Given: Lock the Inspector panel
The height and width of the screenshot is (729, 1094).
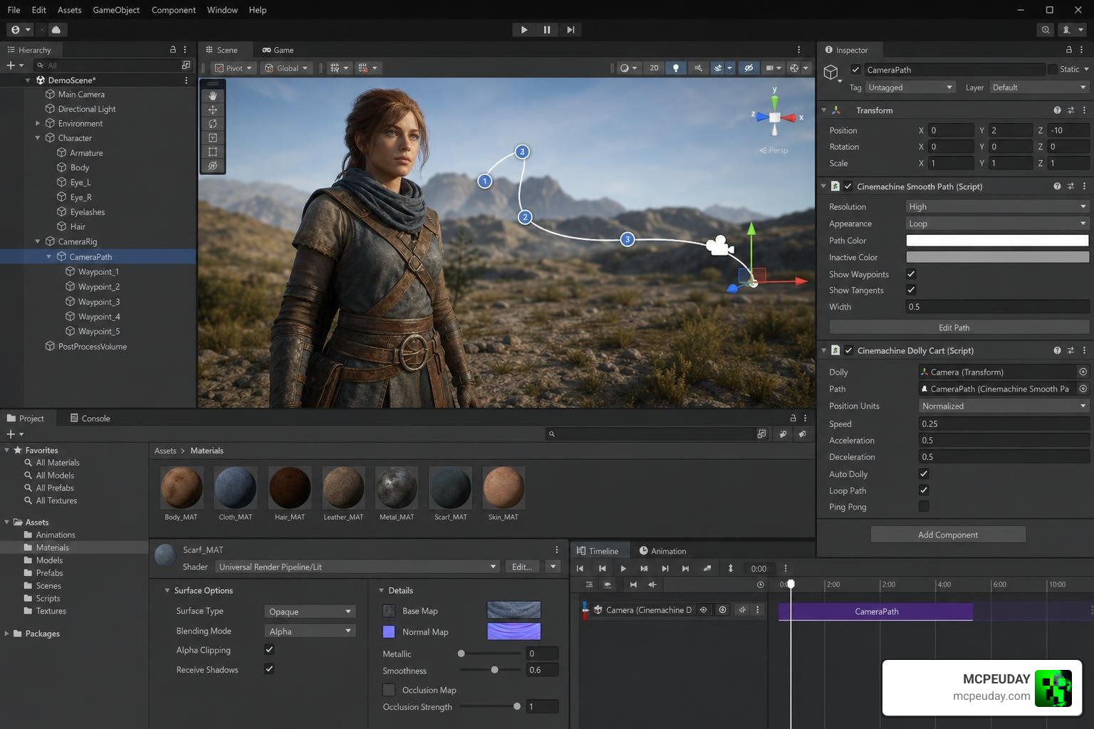Looking at the screenshot, I should pyautogui.click(x=1068, y=50).
